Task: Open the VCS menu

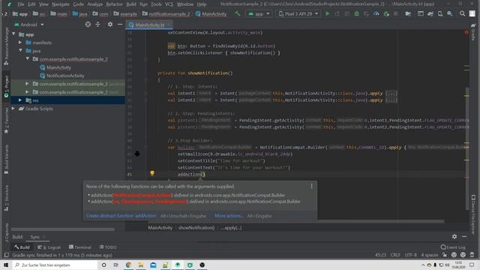Action: click(169, 4)
